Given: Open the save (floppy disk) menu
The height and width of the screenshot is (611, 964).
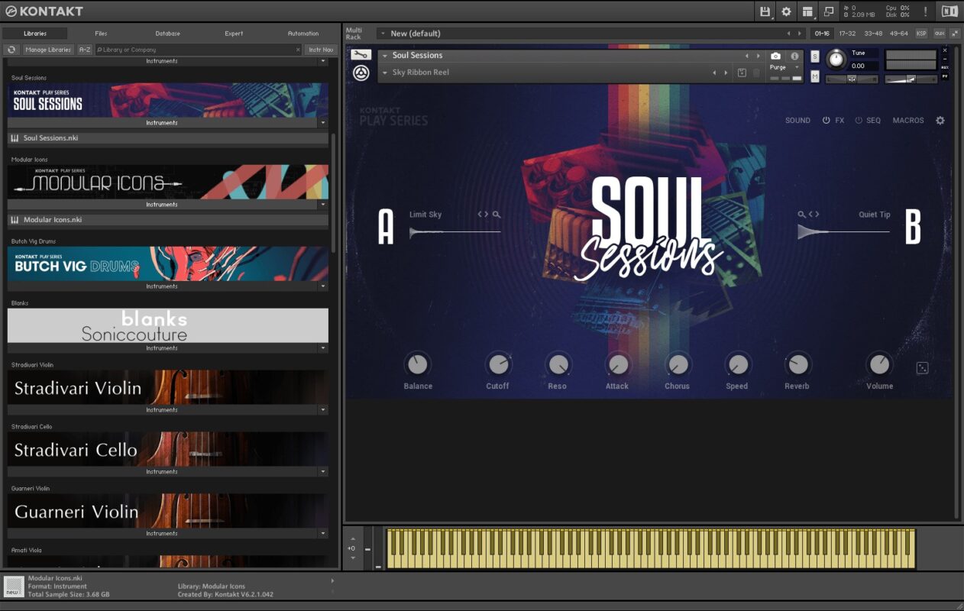Looking at the screenshot, I should (765, 11).
